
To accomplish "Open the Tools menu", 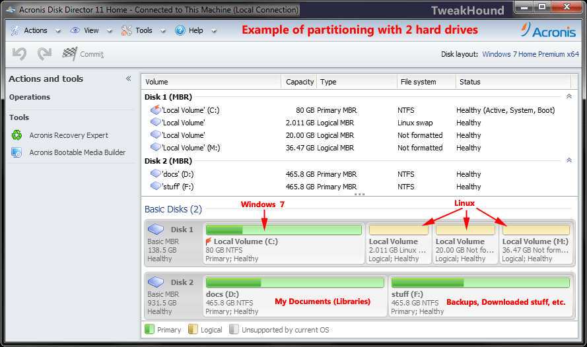I will point(144,30).
